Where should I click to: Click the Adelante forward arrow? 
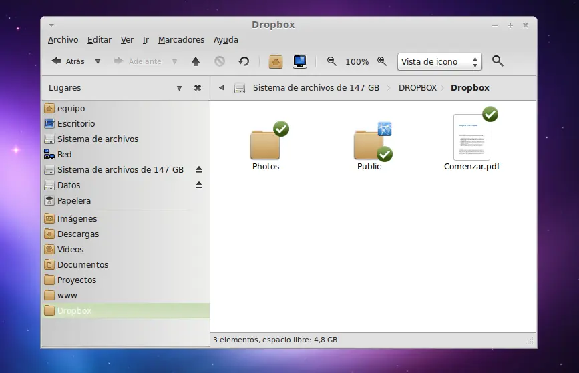[138, 61]
